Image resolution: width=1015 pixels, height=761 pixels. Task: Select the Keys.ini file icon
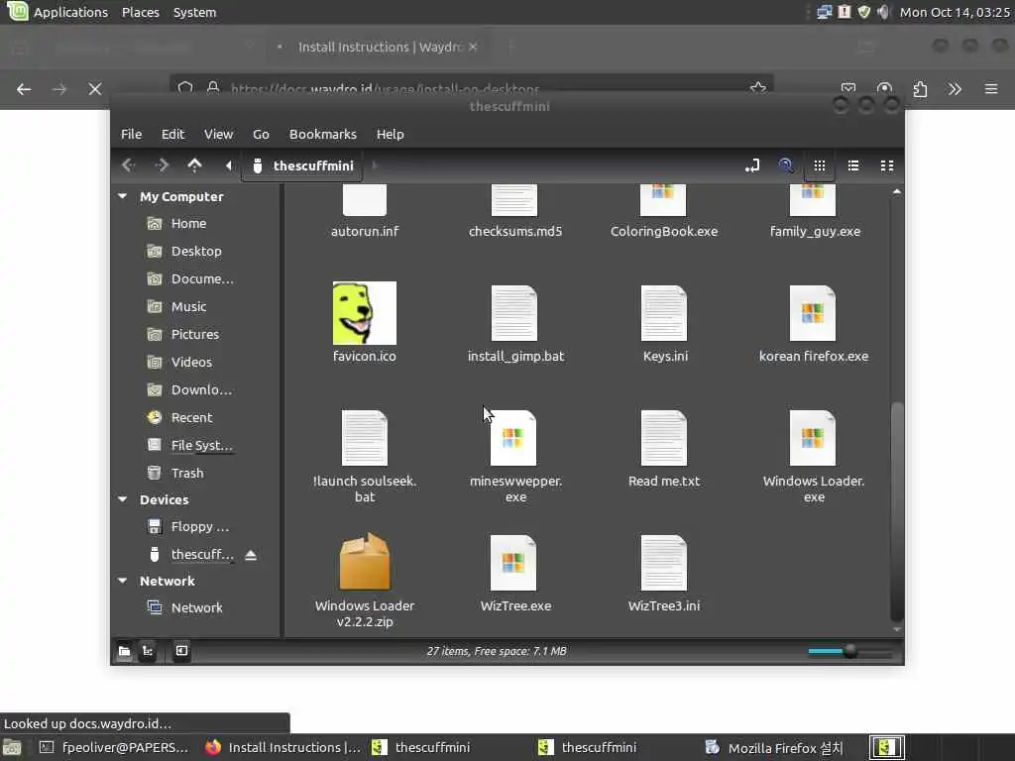(663, 313)
